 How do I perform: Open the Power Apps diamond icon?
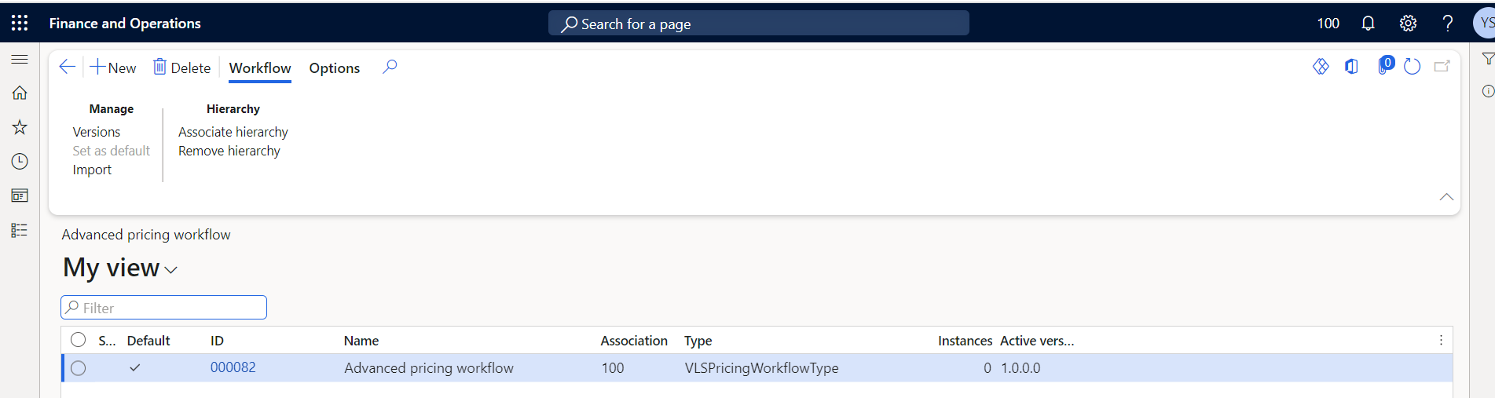tap(1321, 67)
